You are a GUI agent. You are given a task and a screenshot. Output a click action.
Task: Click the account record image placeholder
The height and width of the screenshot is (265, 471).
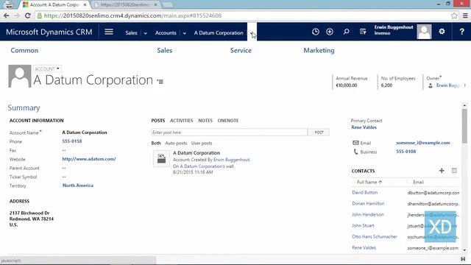20,76
